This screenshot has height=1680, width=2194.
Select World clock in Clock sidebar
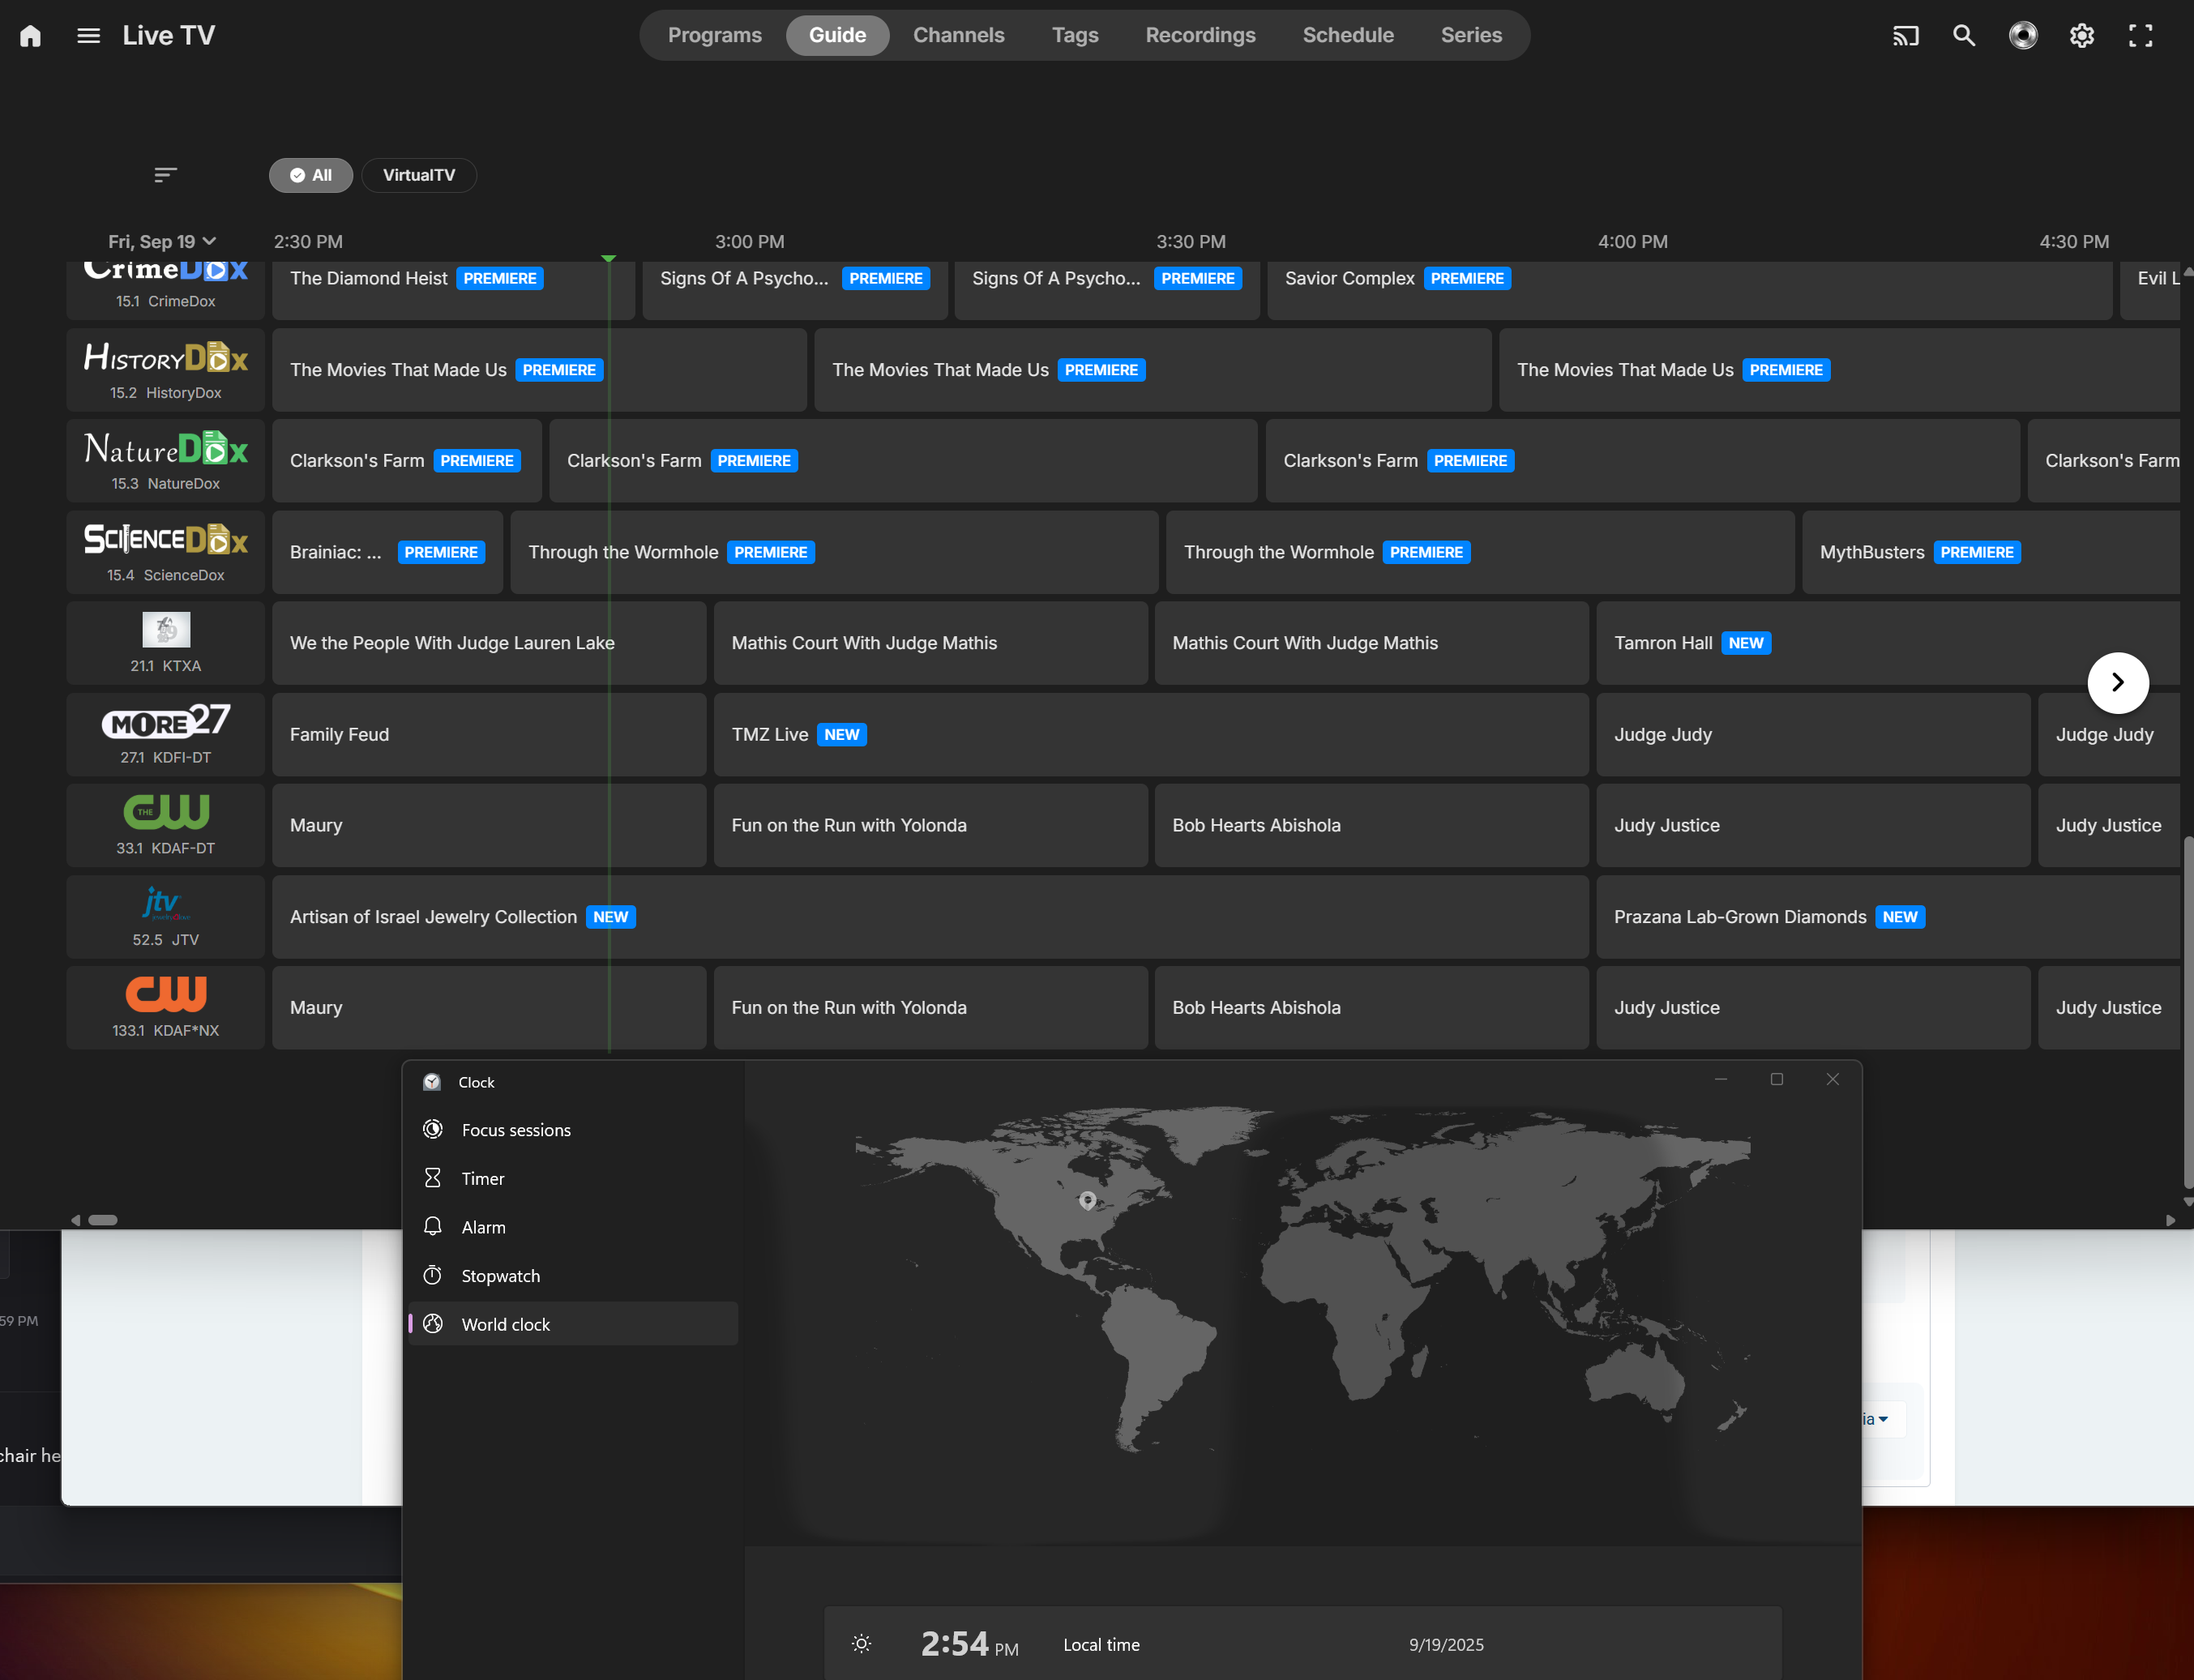(505, 1324)
